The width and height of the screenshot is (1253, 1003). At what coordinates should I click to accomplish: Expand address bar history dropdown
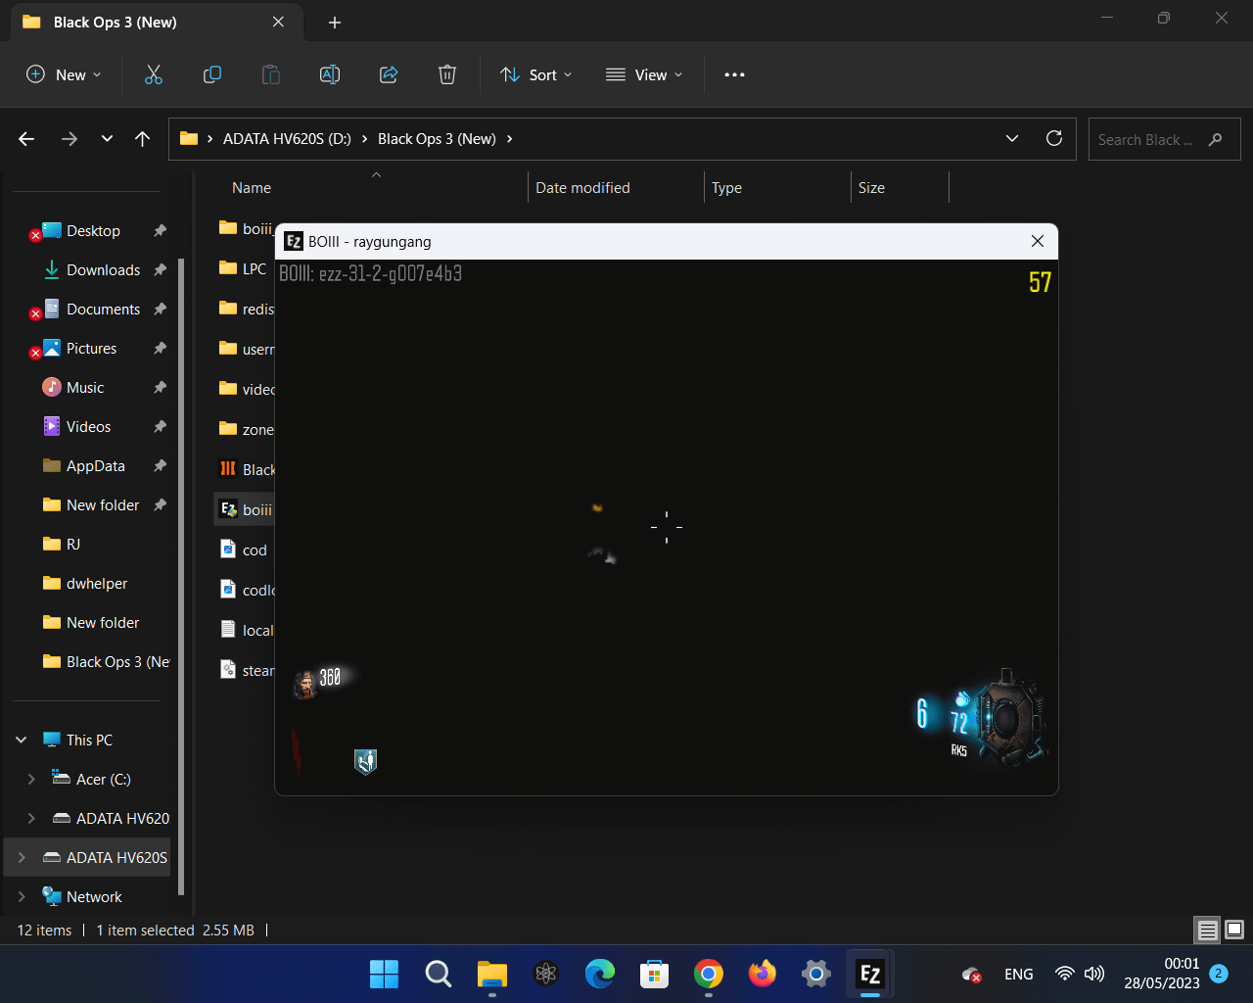[1012, 139]
